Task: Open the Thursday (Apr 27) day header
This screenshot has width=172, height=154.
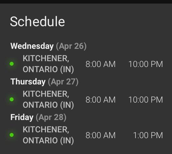Action: (x=44, y=82)
